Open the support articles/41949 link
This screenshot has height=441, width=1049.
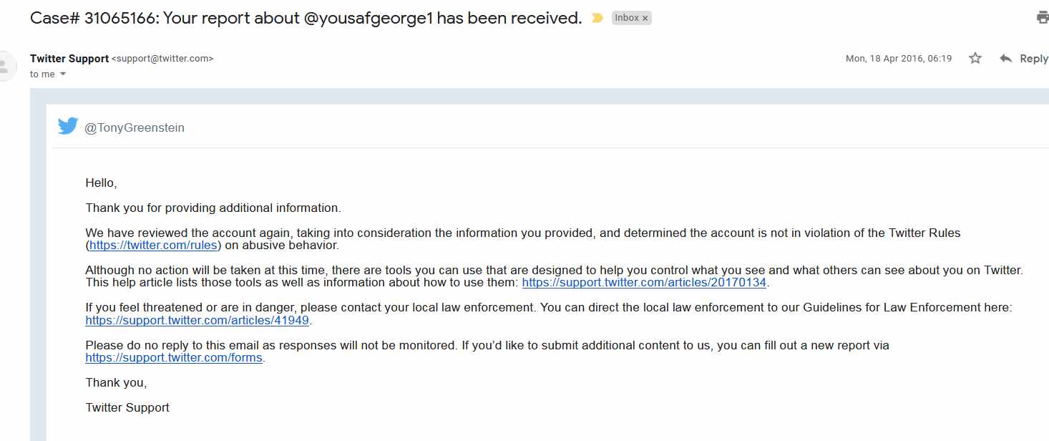pyautogui.click(x=197, y=320)
